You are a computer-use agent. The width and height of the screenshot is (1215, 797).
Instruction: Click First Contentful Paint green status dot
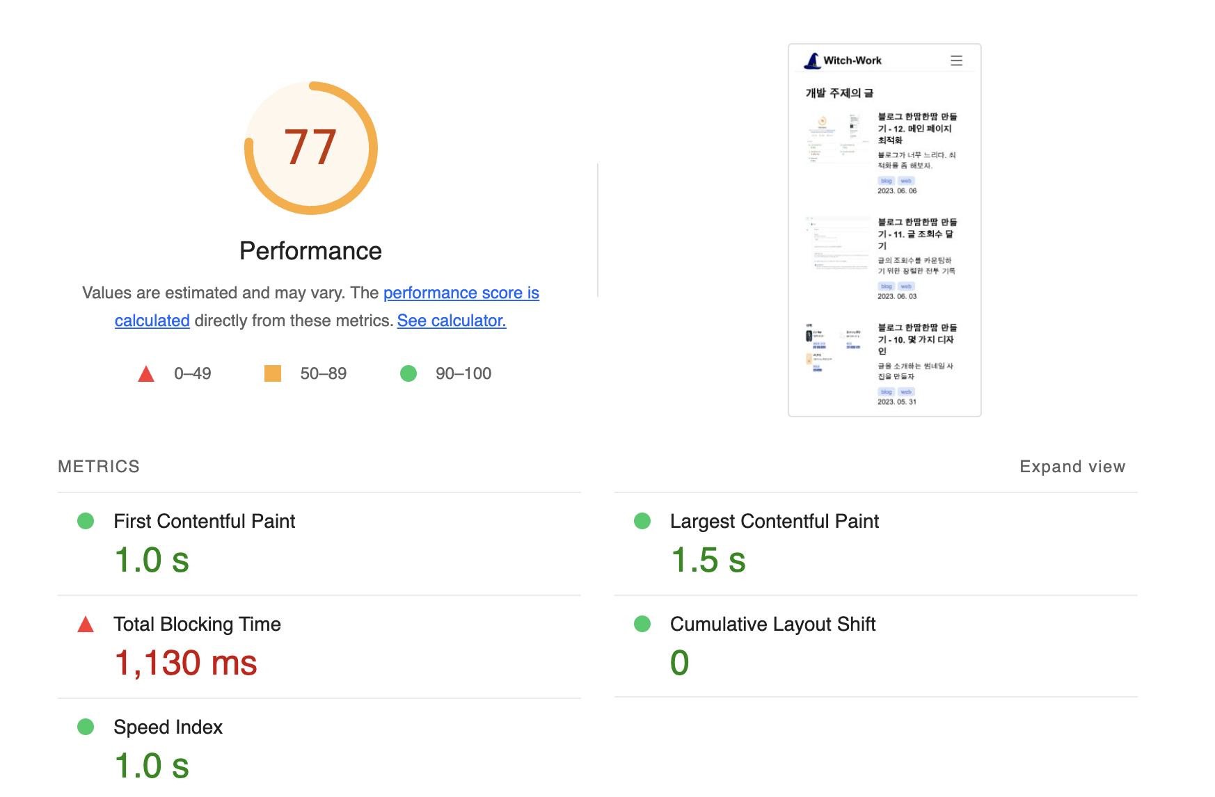point(86,521)
